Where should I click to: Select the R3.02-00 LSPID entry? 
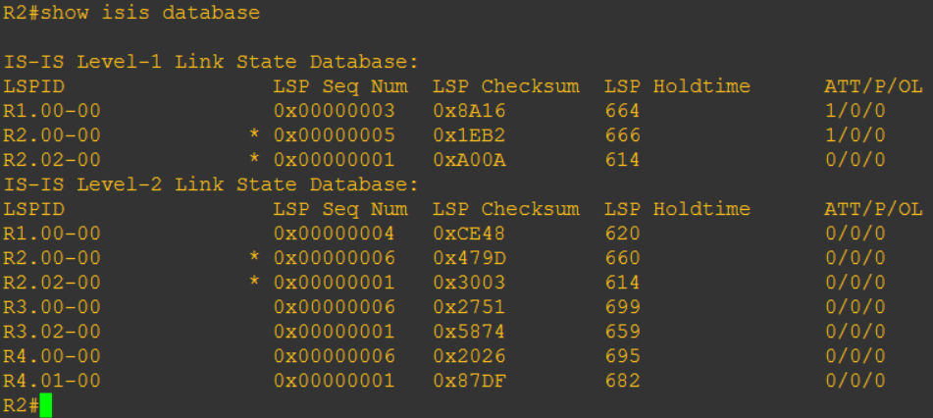click(52, 332)
